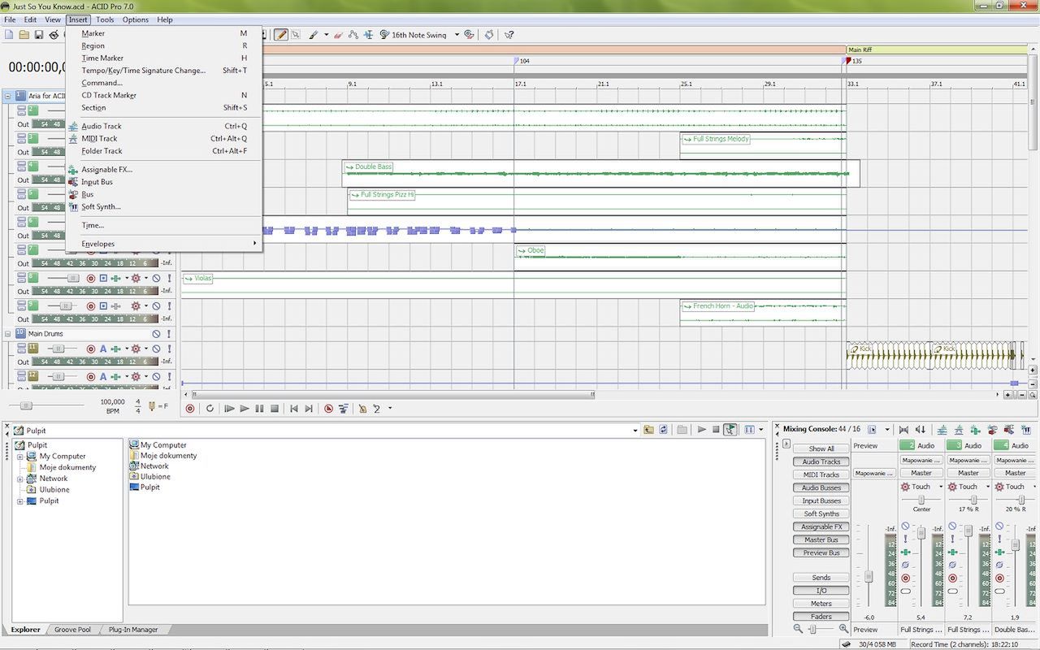Select the Draw tool in the toolbar
Viewport: 1040px width, 650px height.
[x=283, y=35]
